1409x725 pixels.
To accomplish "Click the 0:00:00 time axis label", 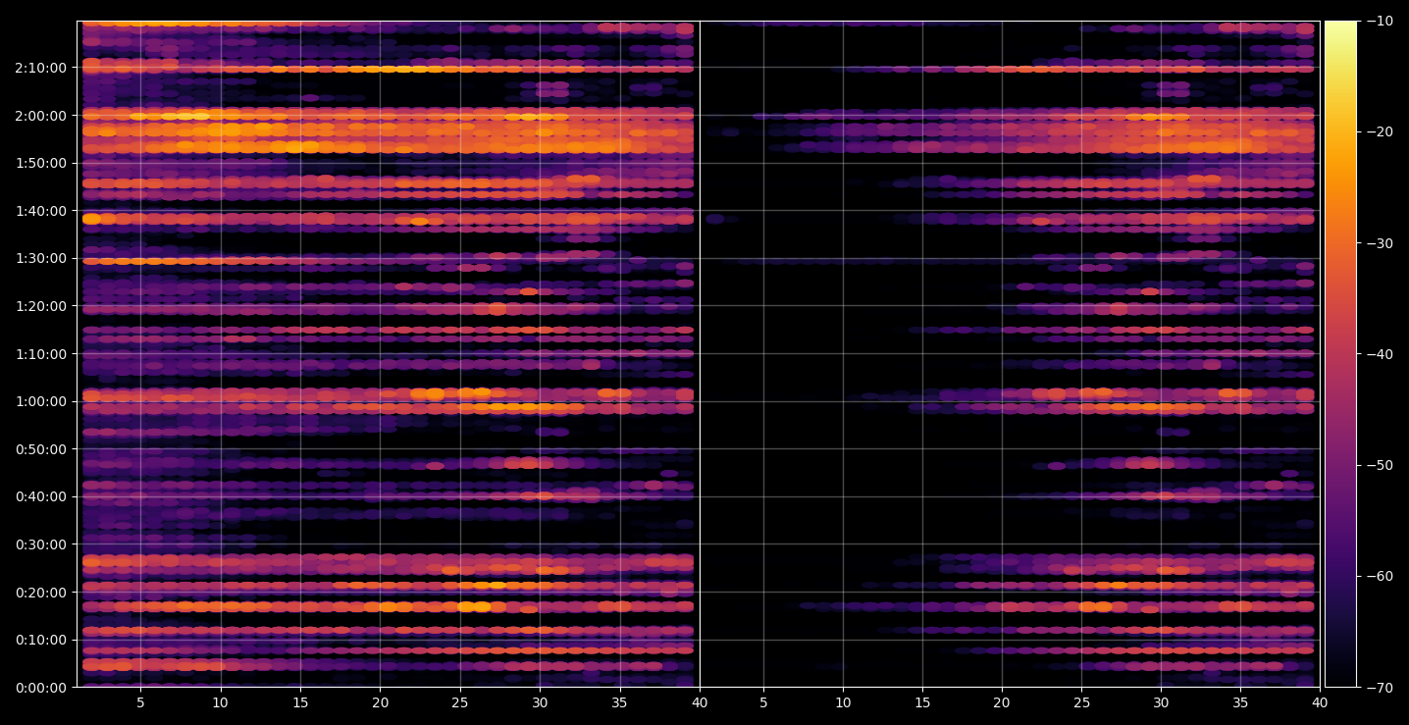I will point(41,688).
